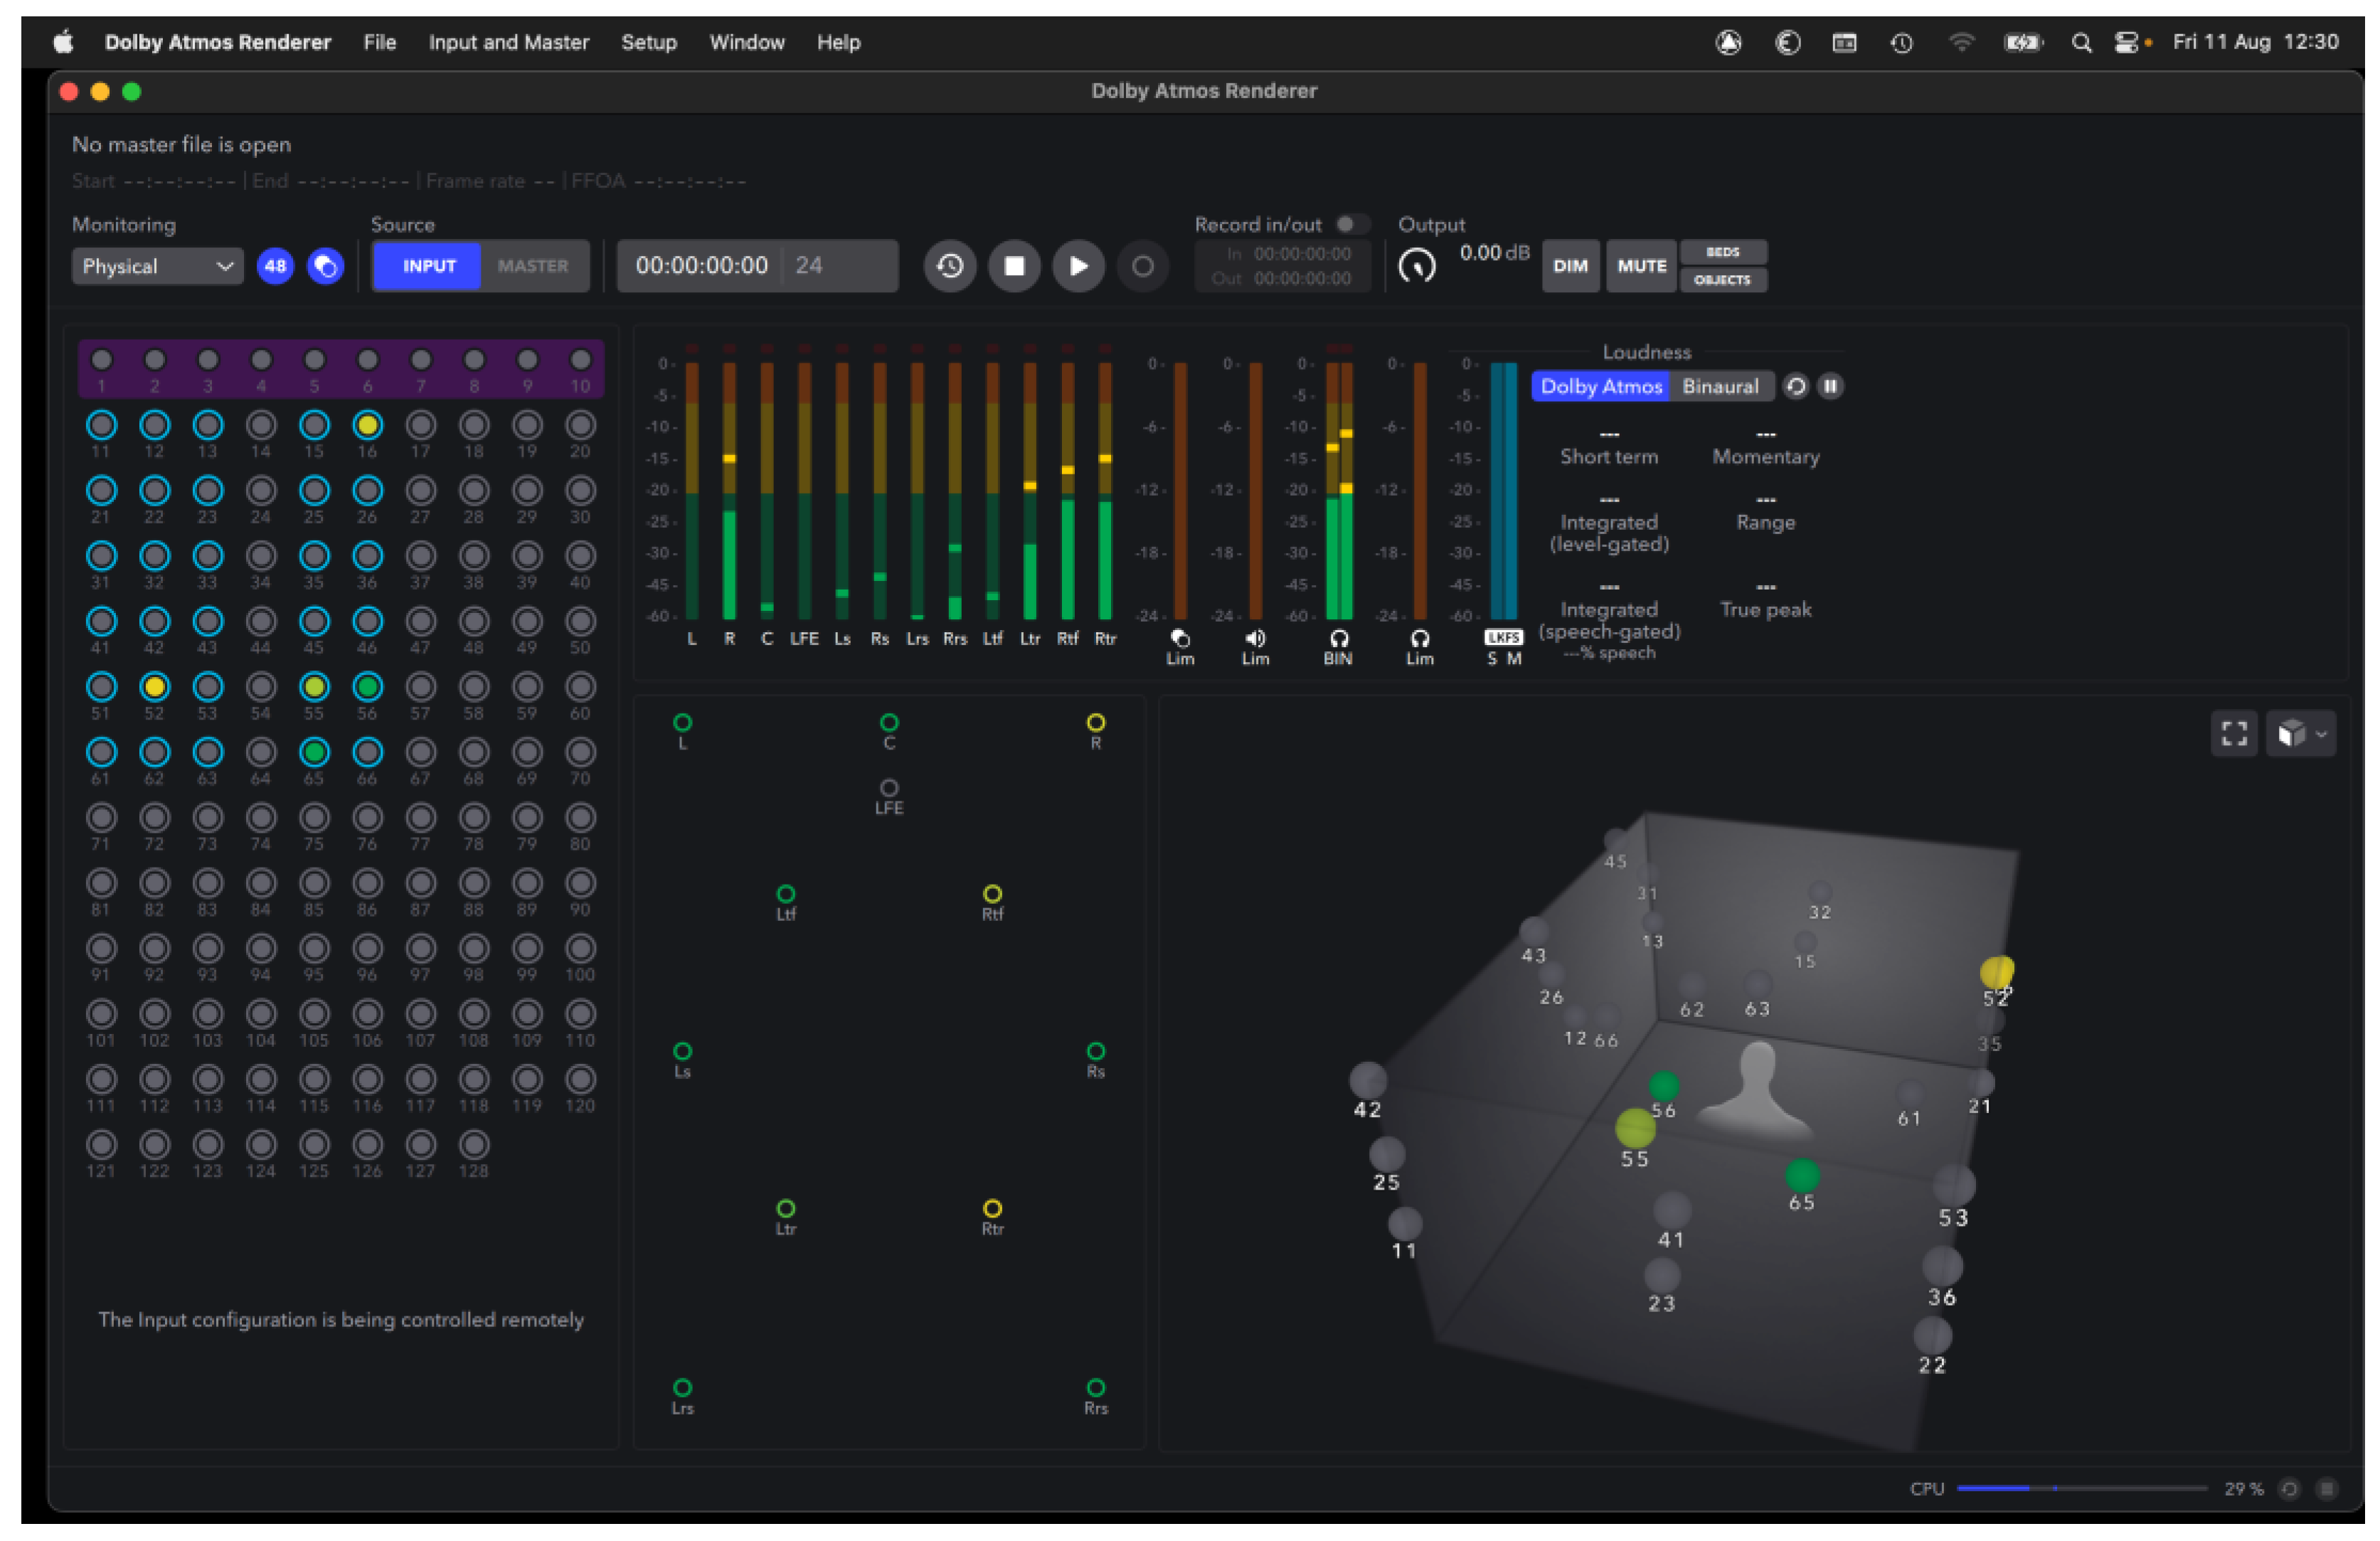Toggle the DIM output button
2380x1541 pixels.
(1570, 266)
